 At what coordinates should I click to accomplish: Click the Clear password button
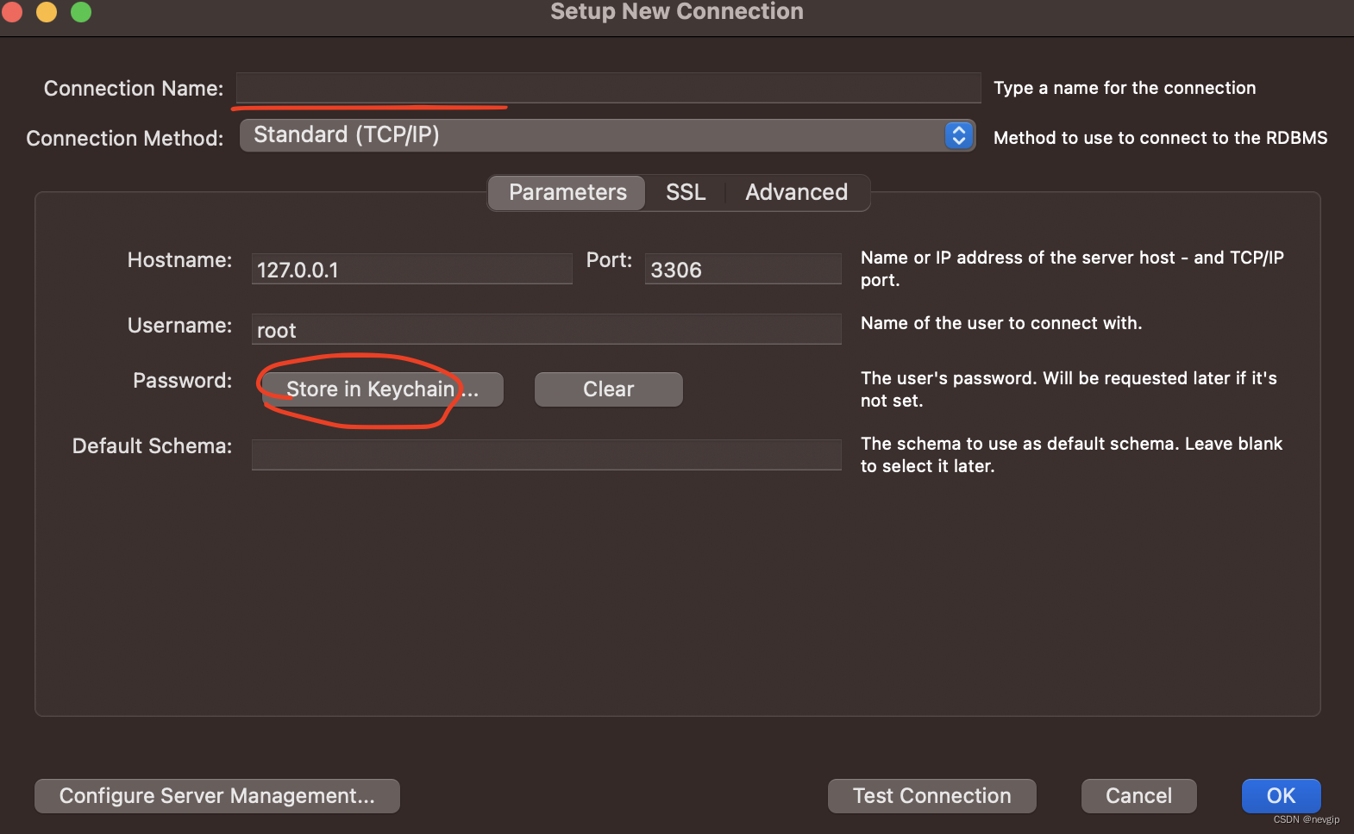(608, 389)
